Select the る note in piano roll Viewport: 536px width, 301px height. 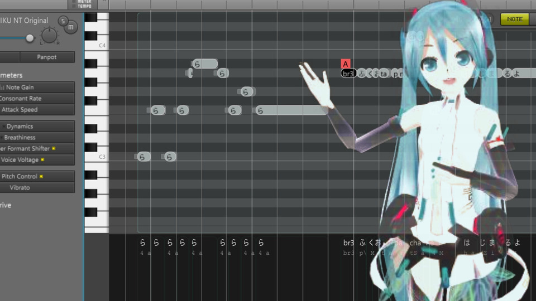point(508,73)
